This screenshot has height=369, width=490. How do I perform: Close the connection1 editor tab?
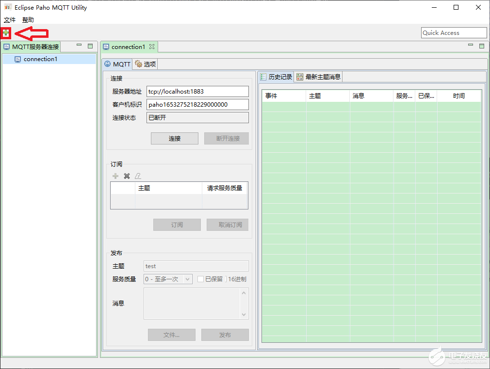point(152,47)
